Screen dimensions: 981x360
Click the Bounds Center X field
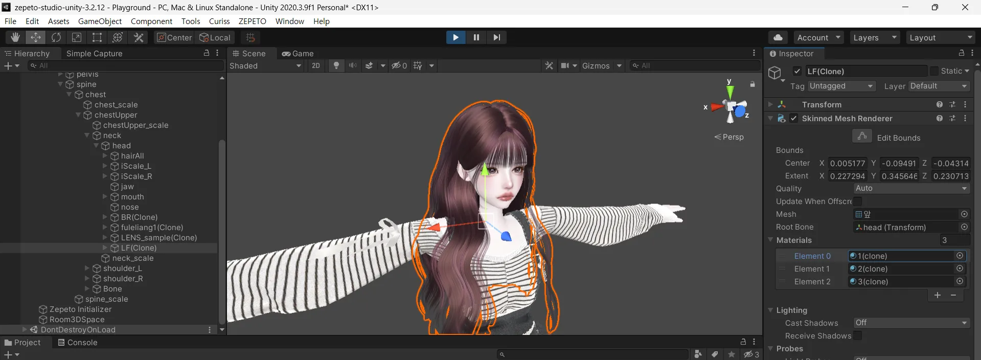click(x=847, y=163)
